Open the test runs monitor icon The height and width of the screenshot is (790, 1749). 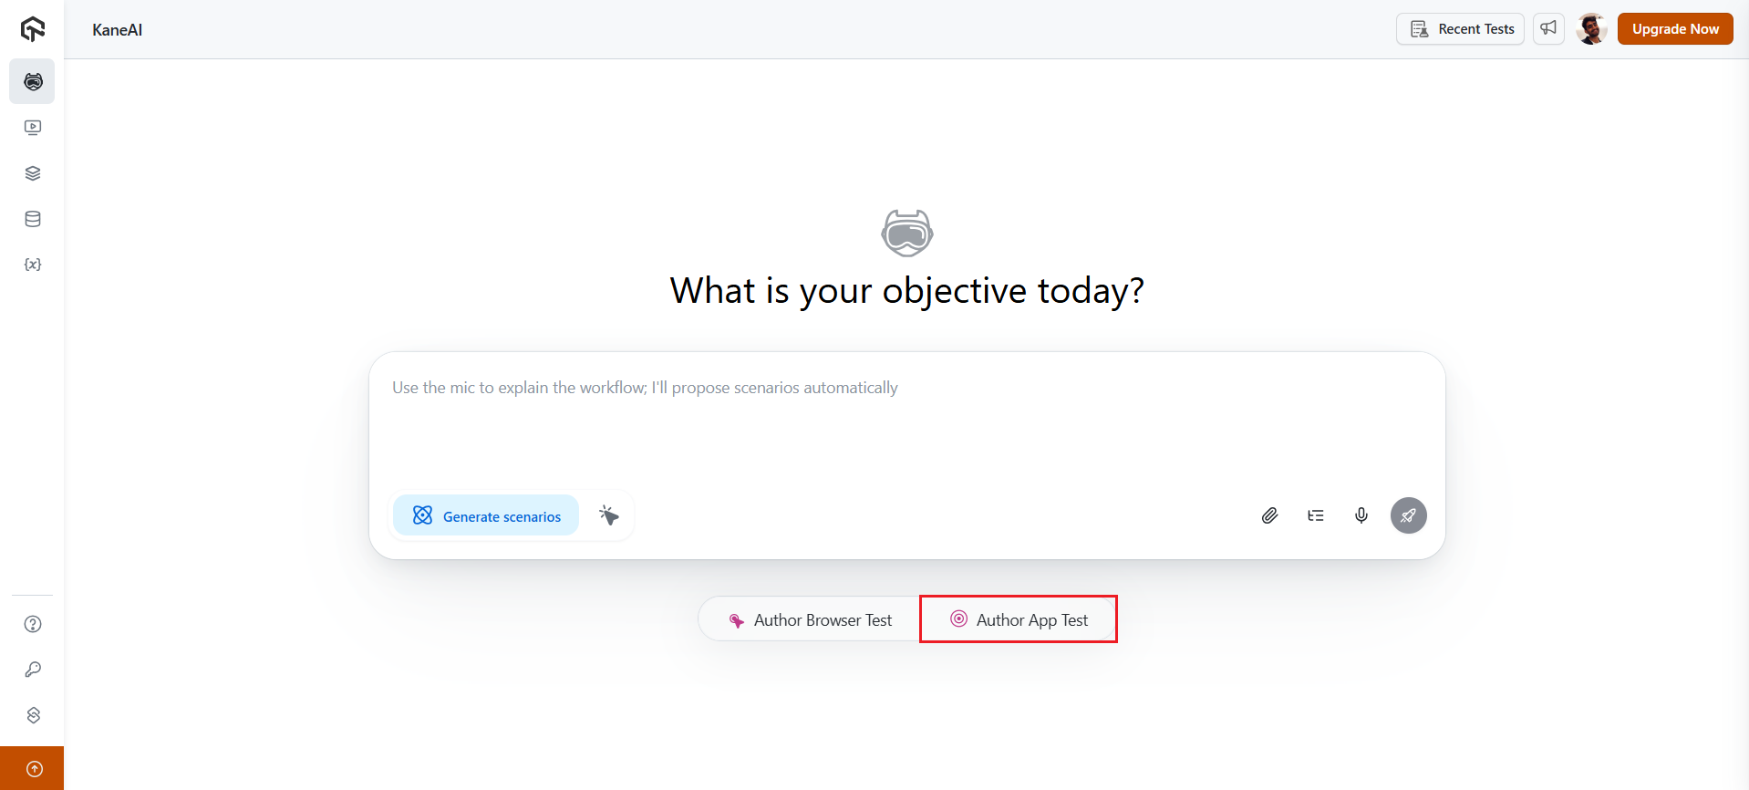click(33, 128)
